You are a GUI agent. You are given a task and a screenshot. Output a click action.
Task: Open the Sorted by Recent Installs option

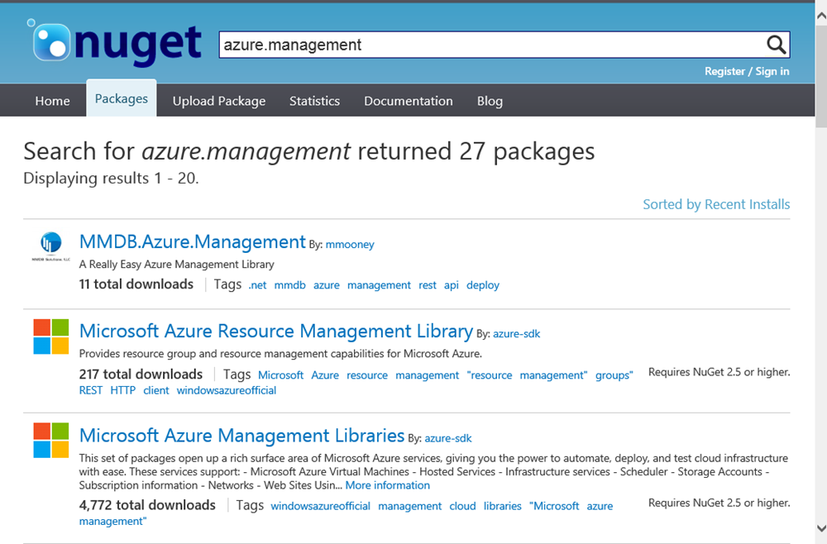point(716,204)
